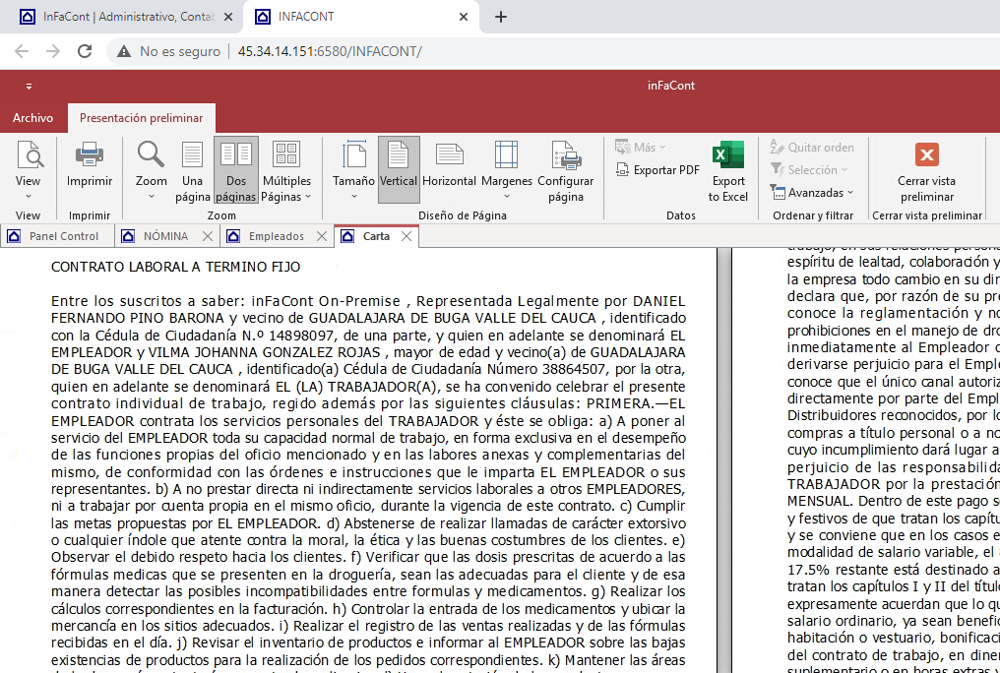Viewport: 1000px width, 673px height.
Task: Switch to the Panel Control tab
Action: tap(57, 236)
